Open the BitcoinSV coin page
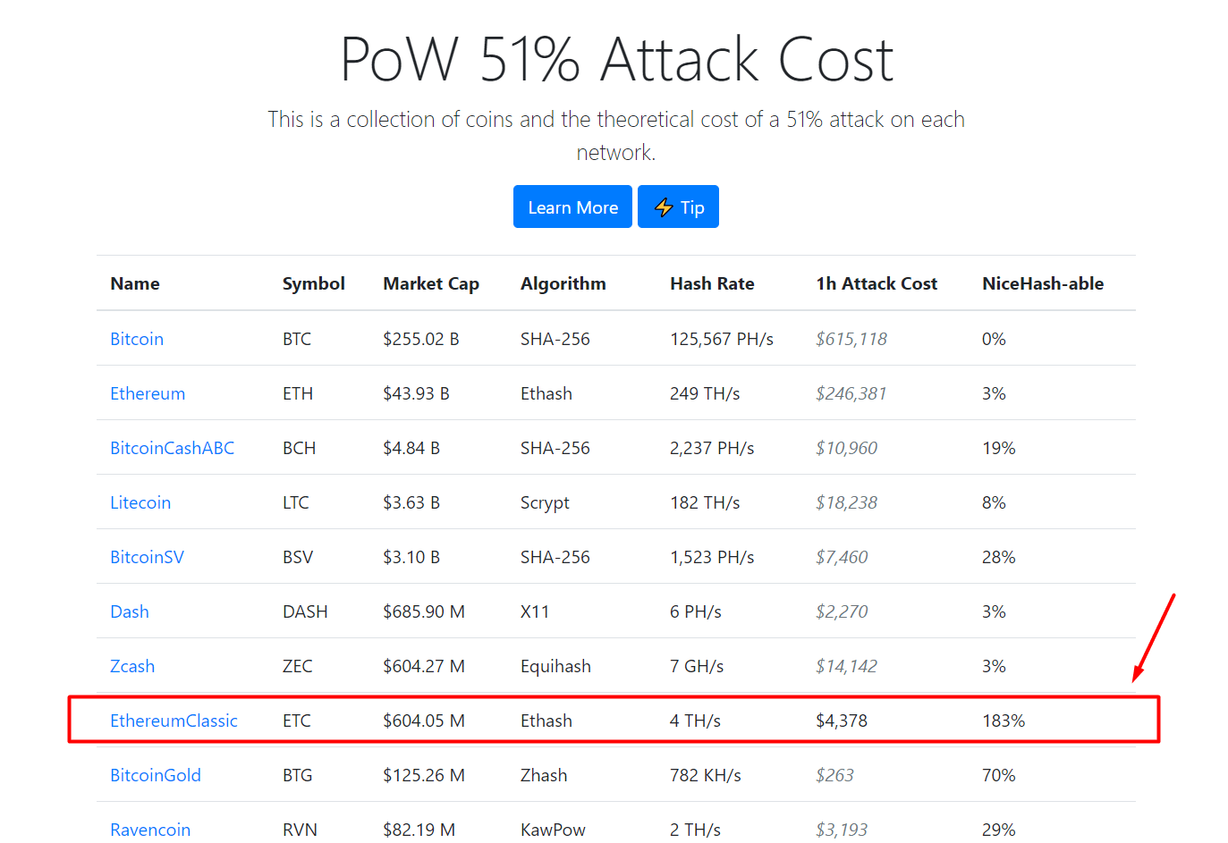 point(147,557)
